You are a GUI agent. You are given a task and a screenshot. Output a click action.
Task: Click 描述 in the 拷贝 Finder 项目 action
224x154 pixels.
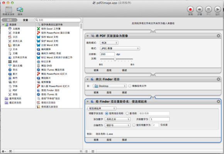tap(124, 93)
